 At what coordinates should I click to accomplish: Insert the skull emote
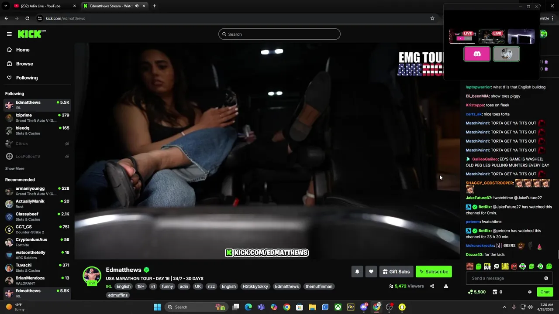point(496,266)
